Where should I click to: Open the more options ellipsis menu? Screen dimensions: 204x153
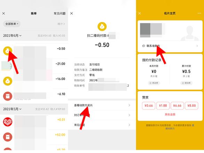pos(199,13)
